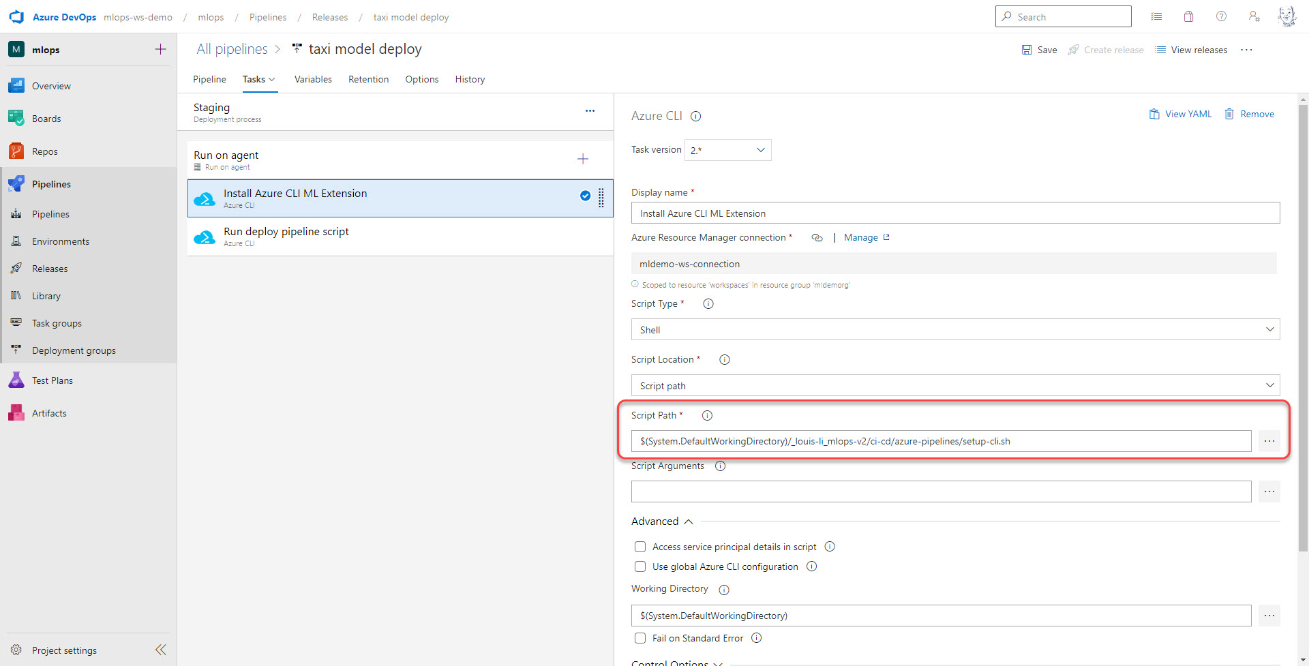Open the Script Location dropdown
The width and height of the screenshot is (1309, 666).
pyautogui.click(x=955, y=386)
